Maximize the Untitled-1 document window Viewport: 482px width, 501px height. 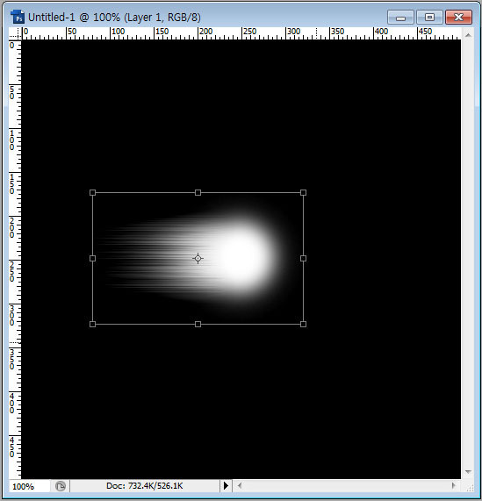429,17
